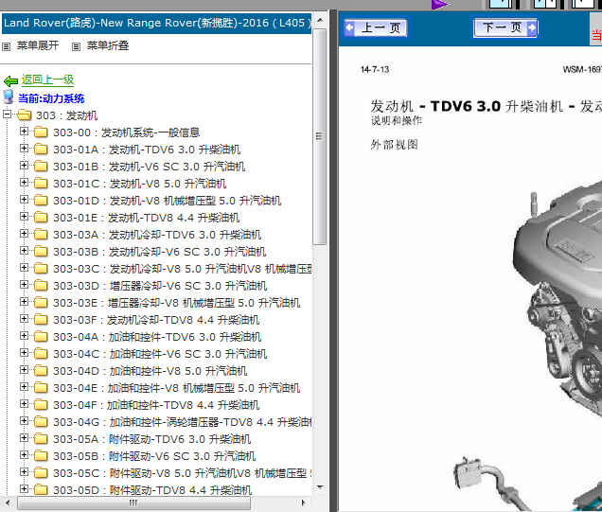Collapse the 303 : 发动机 root node
The height and width of the screenshot is (512, 602).
7,114
